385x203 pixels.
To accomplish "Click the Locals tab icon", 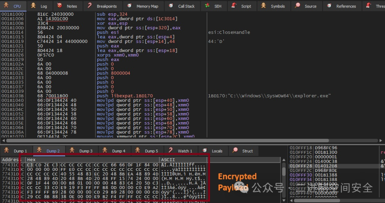I will pyautogui.click(x=205, y=150).
